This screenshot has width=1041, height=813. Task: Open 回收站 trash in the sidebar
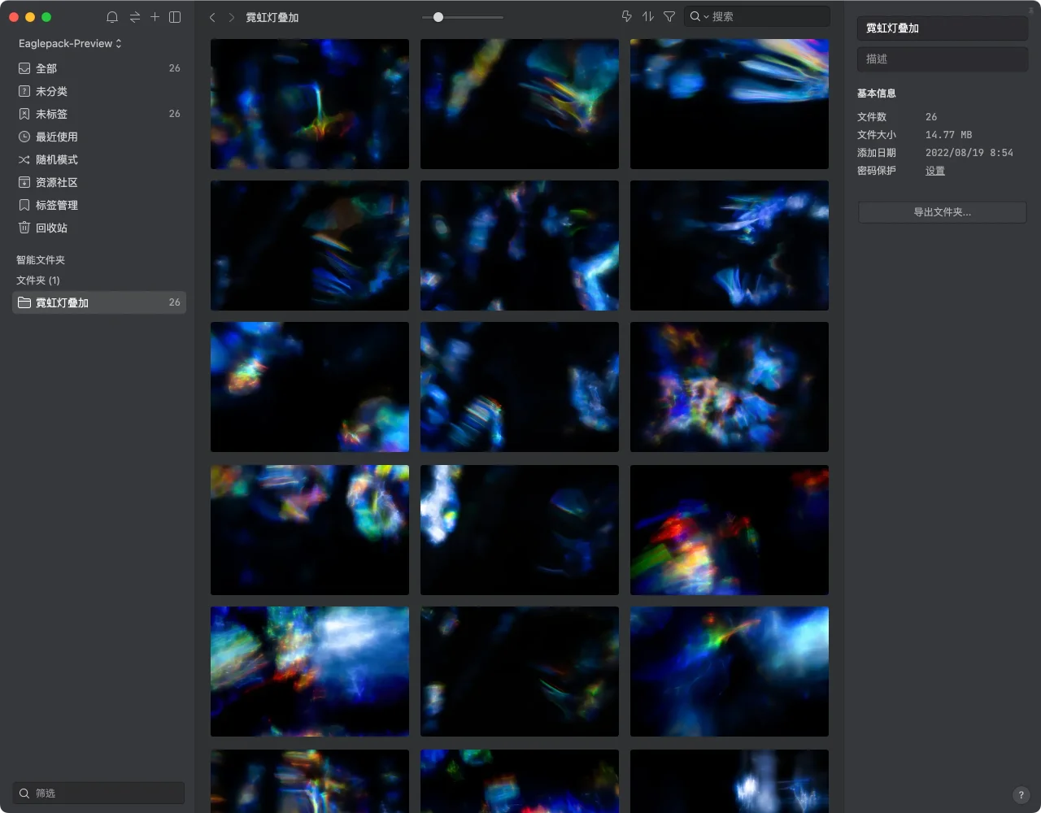pyautogui.click(x=99, y=228)
